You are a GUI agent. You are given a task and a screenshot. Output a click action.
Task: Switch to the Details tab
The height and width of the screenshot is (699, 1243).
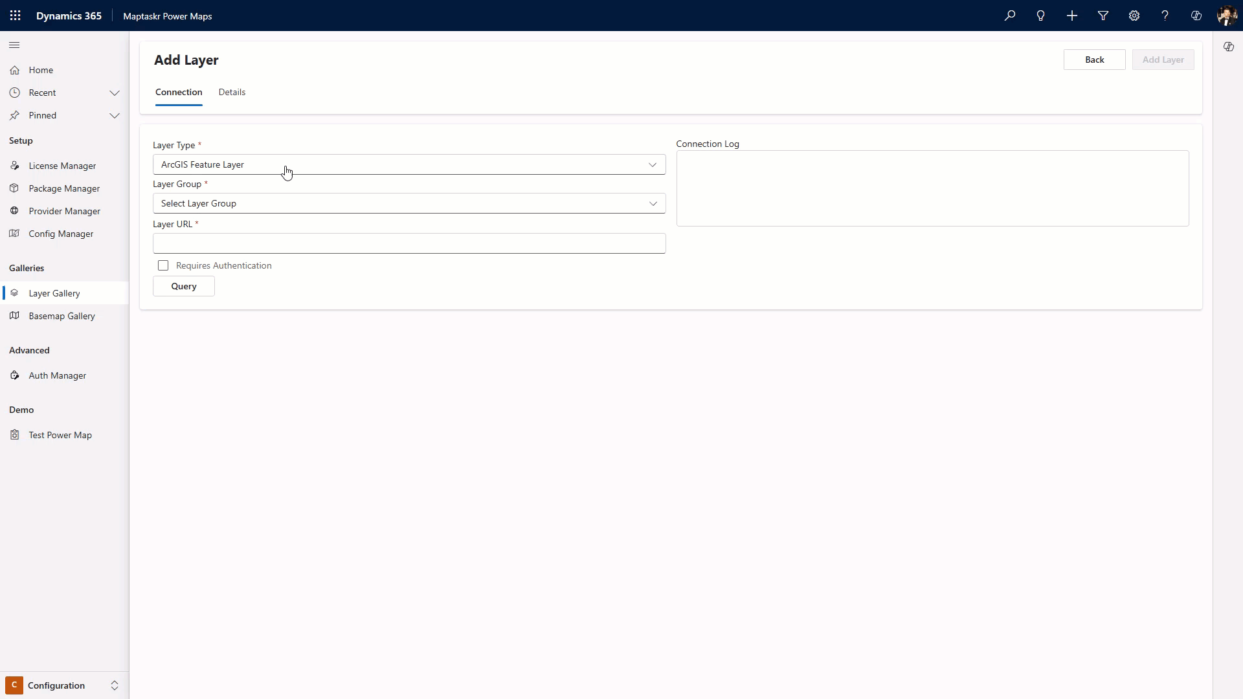pos(232,92)
